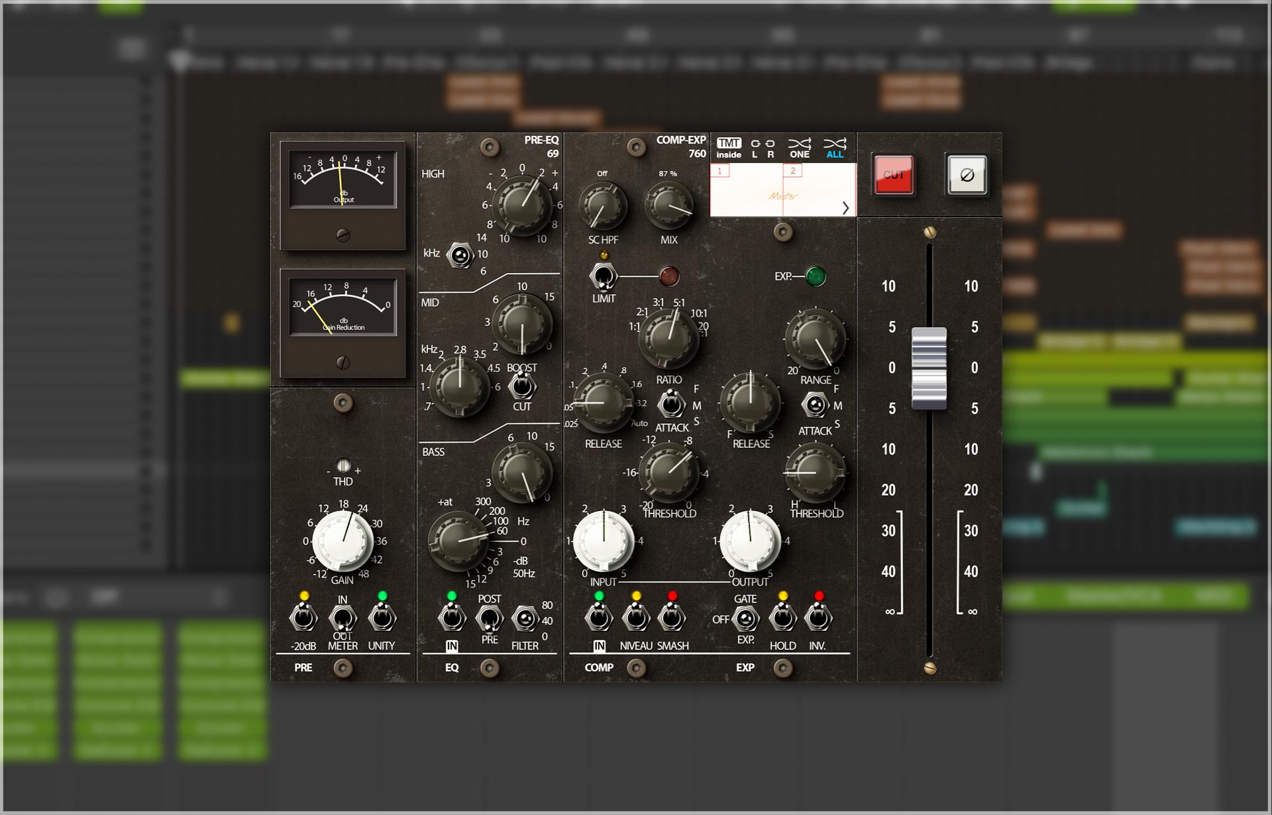Toggle the FILTER 80/40/0 switch

pos(525,620)
